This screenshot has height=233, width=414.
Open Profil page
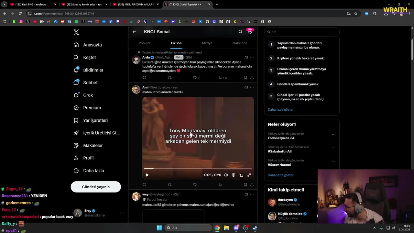pos(83,158)
